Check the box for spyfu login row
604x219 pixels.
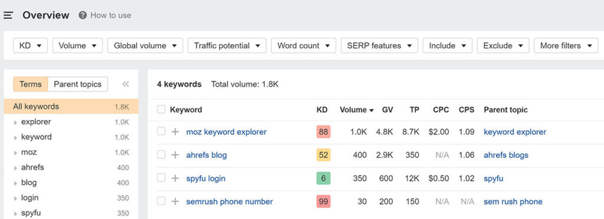(x=161, y=178)
